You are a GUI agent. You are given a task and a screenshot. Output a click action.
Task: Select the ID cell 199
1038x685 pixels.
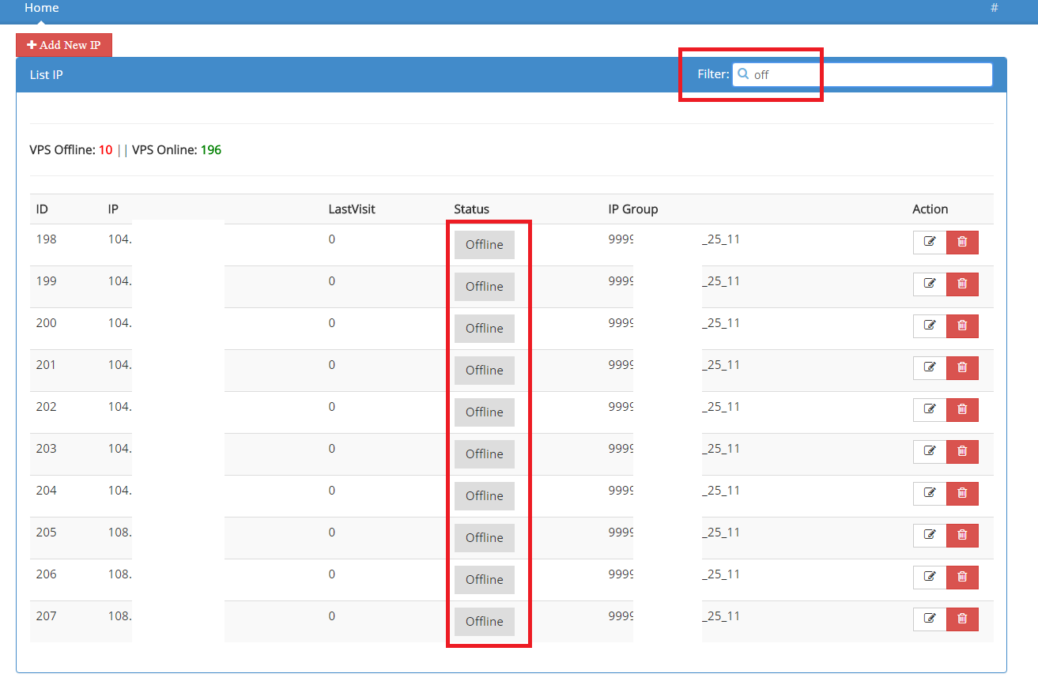click(47, 280)
